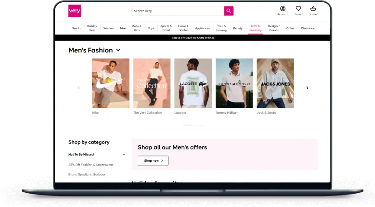Collapse the Not To Be Missed section

(124, 155)
